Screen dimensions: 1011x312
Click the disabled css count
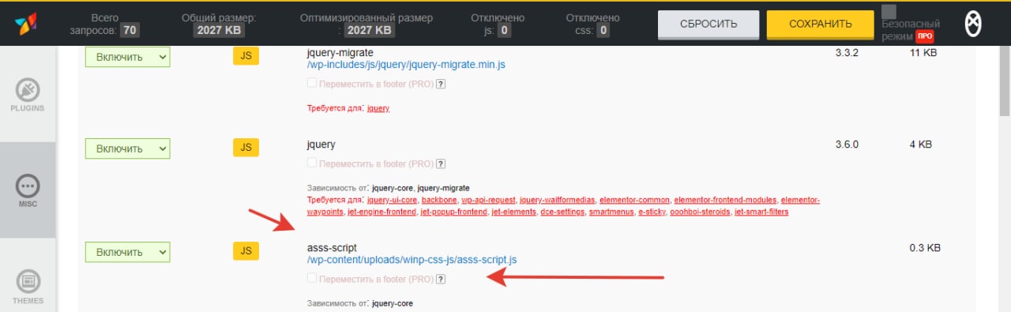(603, 31)
